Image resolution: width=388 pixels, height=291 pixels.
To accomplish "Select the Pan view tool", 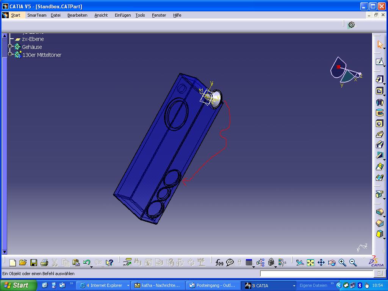I will point(321,263).
